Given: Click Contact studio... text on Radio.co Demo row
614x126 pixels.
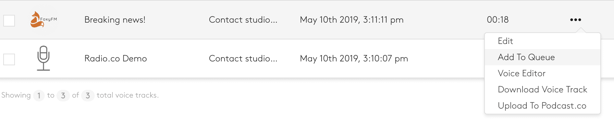Looking at the screenshot, I should (243, 58).
